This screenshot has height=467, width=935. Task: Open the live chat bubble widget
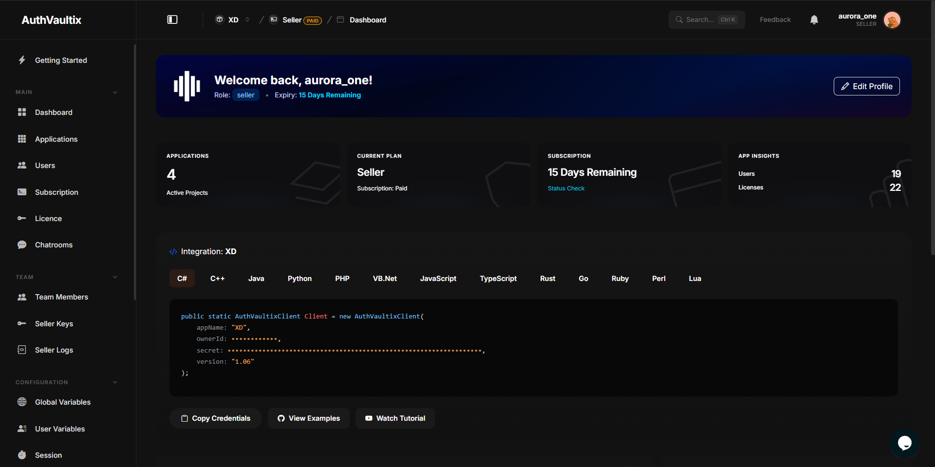905,443
